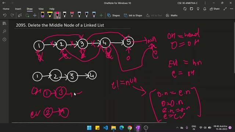The width and height of the screenshot is (235, 132).
Task: Open the sticky notes feed icon
Action: (191, 9)
